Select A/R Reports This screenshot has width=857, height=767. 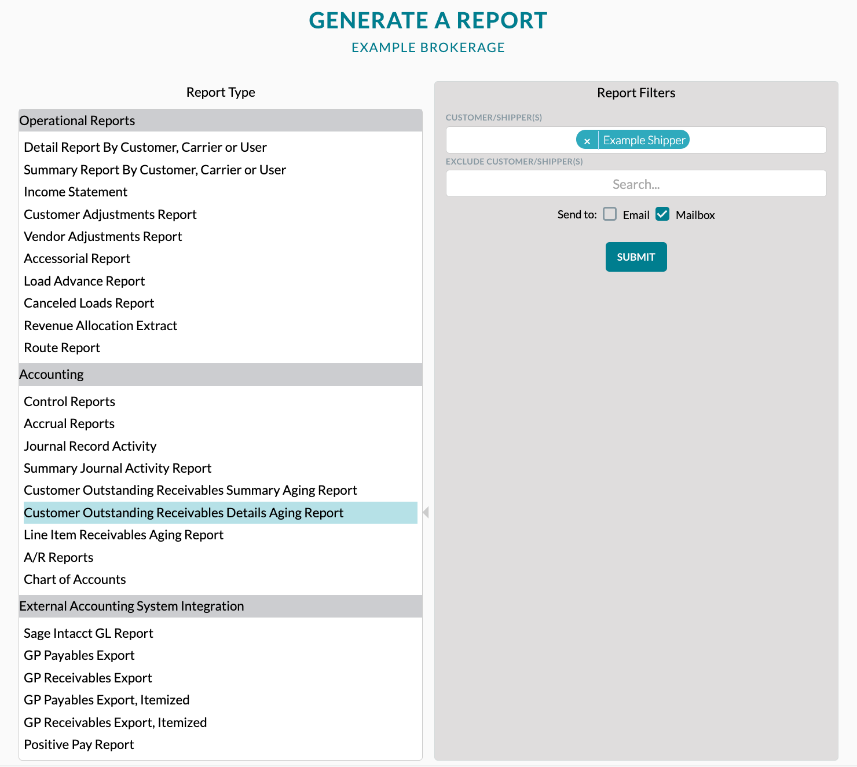(58, 557)
